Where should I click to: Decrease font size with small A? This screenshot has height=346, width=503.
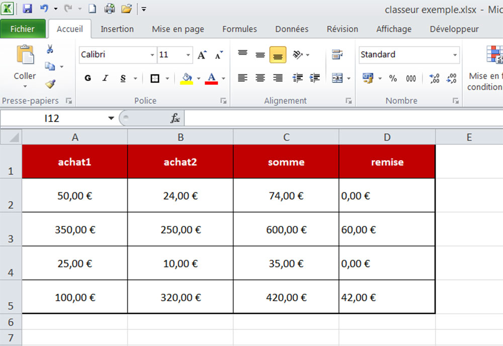tap(219, 55)
